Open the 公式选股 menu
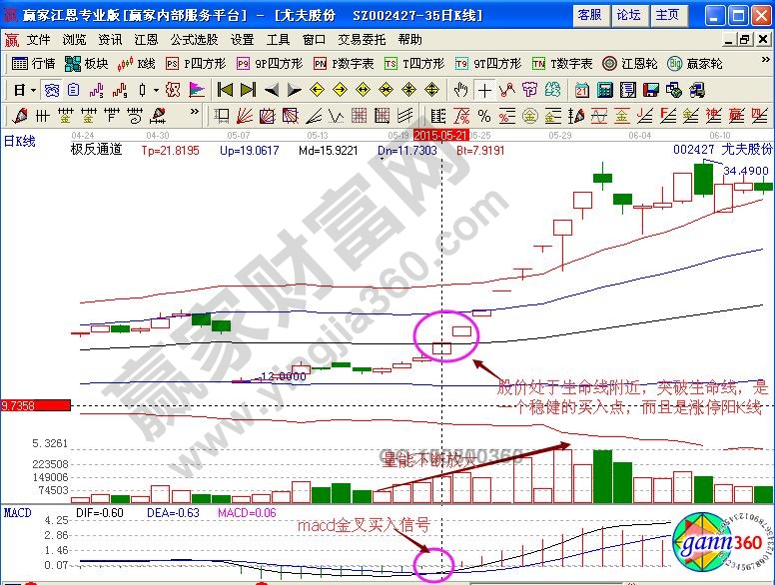The height and width of the screenshot is (585, 775). point(194,39)
